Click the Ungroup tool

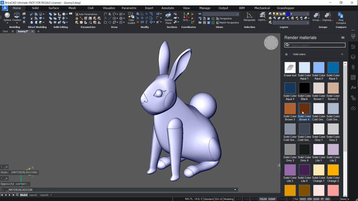pos(328,17)
